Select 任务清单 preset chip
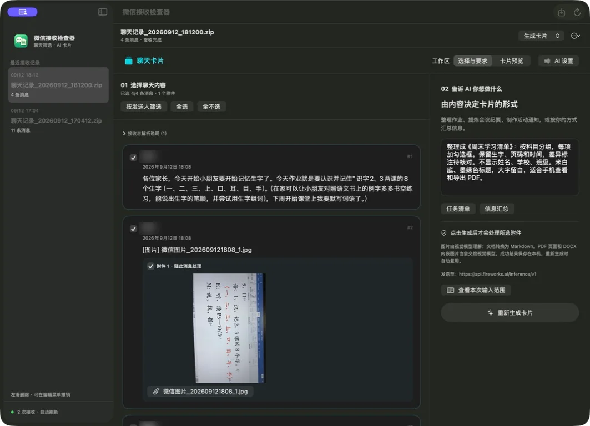Viewport: 590px width, 426px height. pyautogui.click(x=458, y=209)
